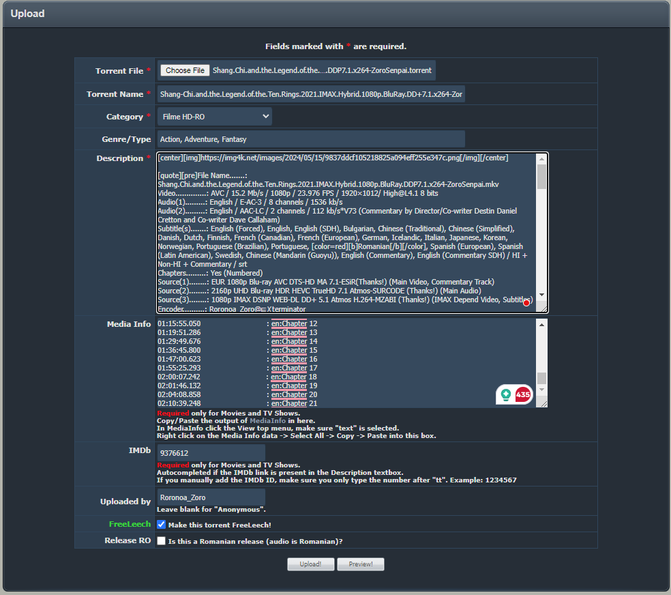Expand the Category dropdown Filme HD-RO
This screenshot has height=595, width=671.
[215, 117]
